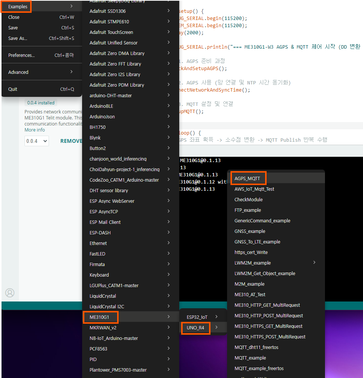This screenshot has height=378, width=363.
Task: Open ESP Async WebServer submenu
Action: tap(131, 201)
